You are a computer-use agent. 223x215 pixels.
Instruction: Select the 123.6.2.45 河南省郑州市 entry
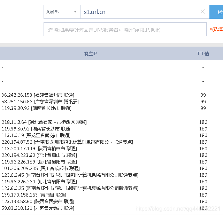pyautogui.click(x=70, y=175)
